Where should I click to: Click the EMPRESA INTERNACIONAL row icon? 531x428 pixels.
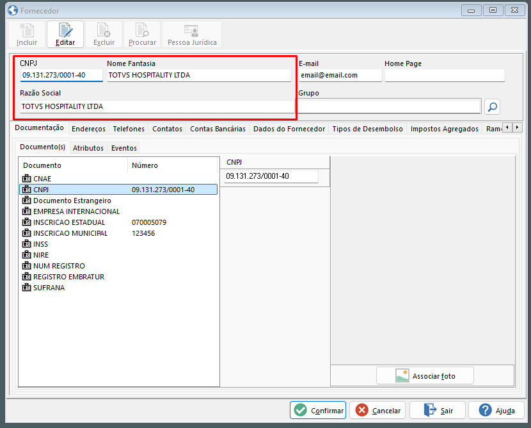(x=26, y=211)
